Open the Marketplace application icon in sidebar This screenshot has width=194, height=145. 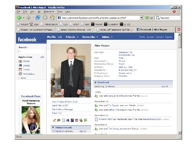click(20, 74)
